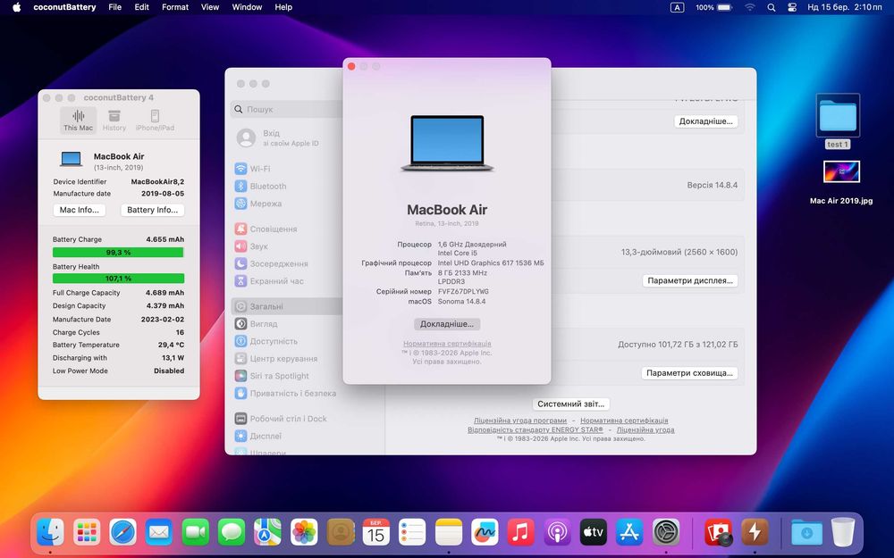
Task: Click Параметри сховища... button
Action: tap(690, 373)
